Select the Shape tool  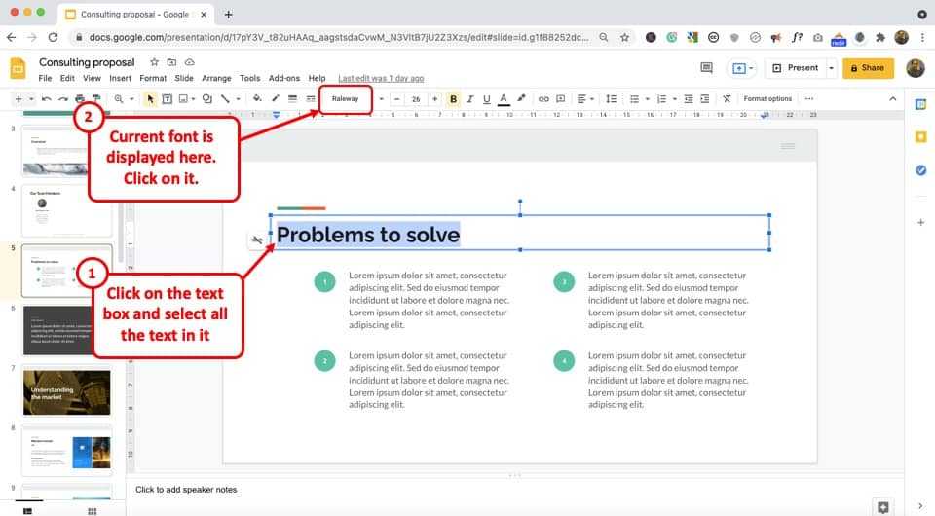pyautogui.click(x=206, y=98)
